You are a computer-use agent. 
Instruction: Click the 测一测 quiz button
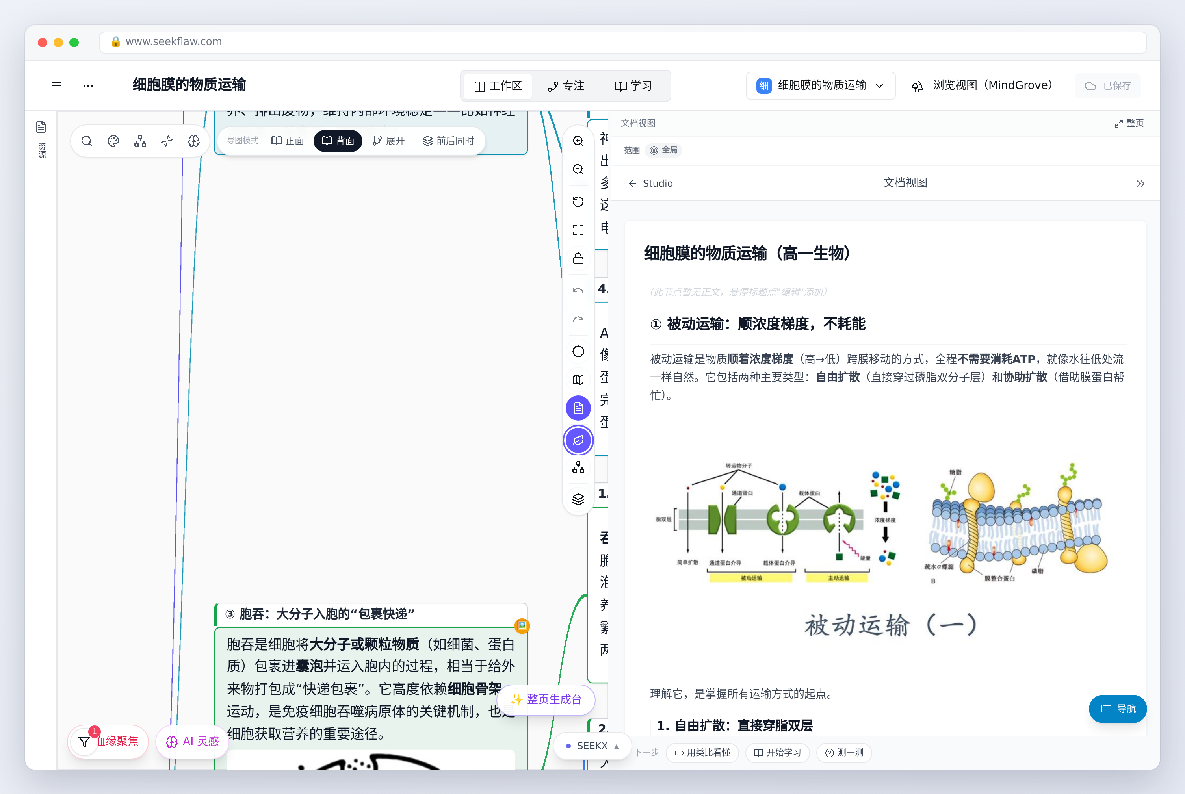click(844, 753)
